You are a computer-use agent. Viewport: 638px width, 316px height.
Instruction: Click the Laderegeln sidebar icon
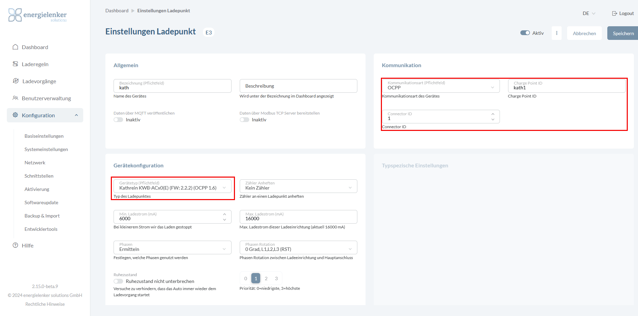[x=15, y=64]
